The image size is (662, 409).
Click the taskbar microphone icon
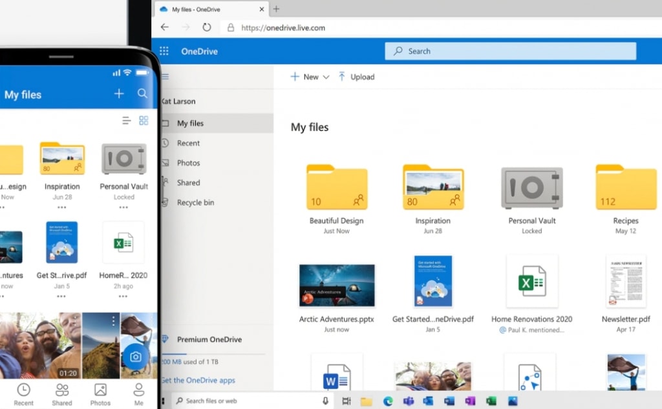(326, 401)
